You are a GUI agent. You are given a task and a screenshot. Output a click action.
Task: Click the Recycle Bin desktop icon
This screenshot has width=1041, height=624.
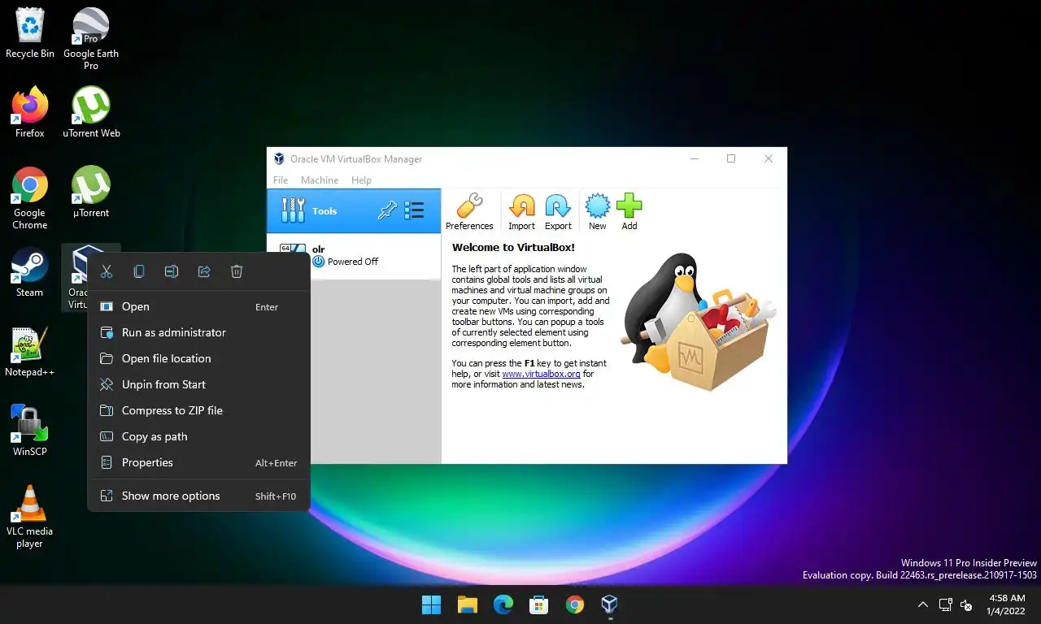pos(30,33)
